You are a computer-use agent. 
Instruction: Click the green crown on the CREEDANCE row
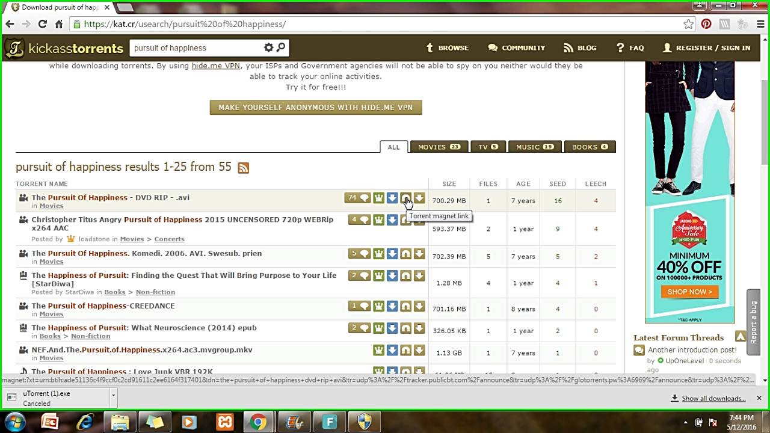coord(378,306)
